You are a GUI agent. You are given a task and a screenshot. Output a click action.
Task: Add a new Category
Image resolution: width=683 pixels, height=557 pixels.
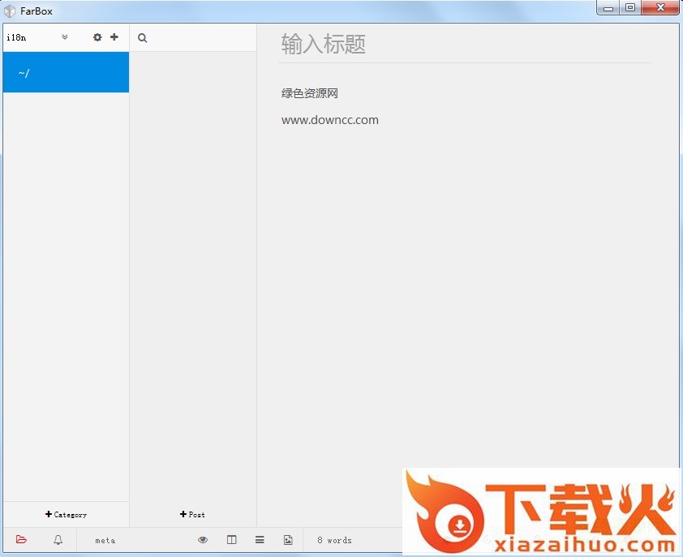66,515
